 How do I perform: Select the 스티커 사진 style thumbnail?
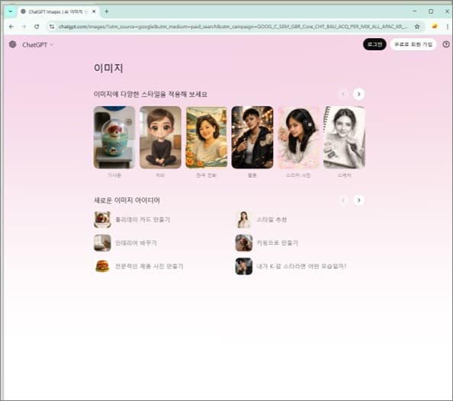point(298,137)
